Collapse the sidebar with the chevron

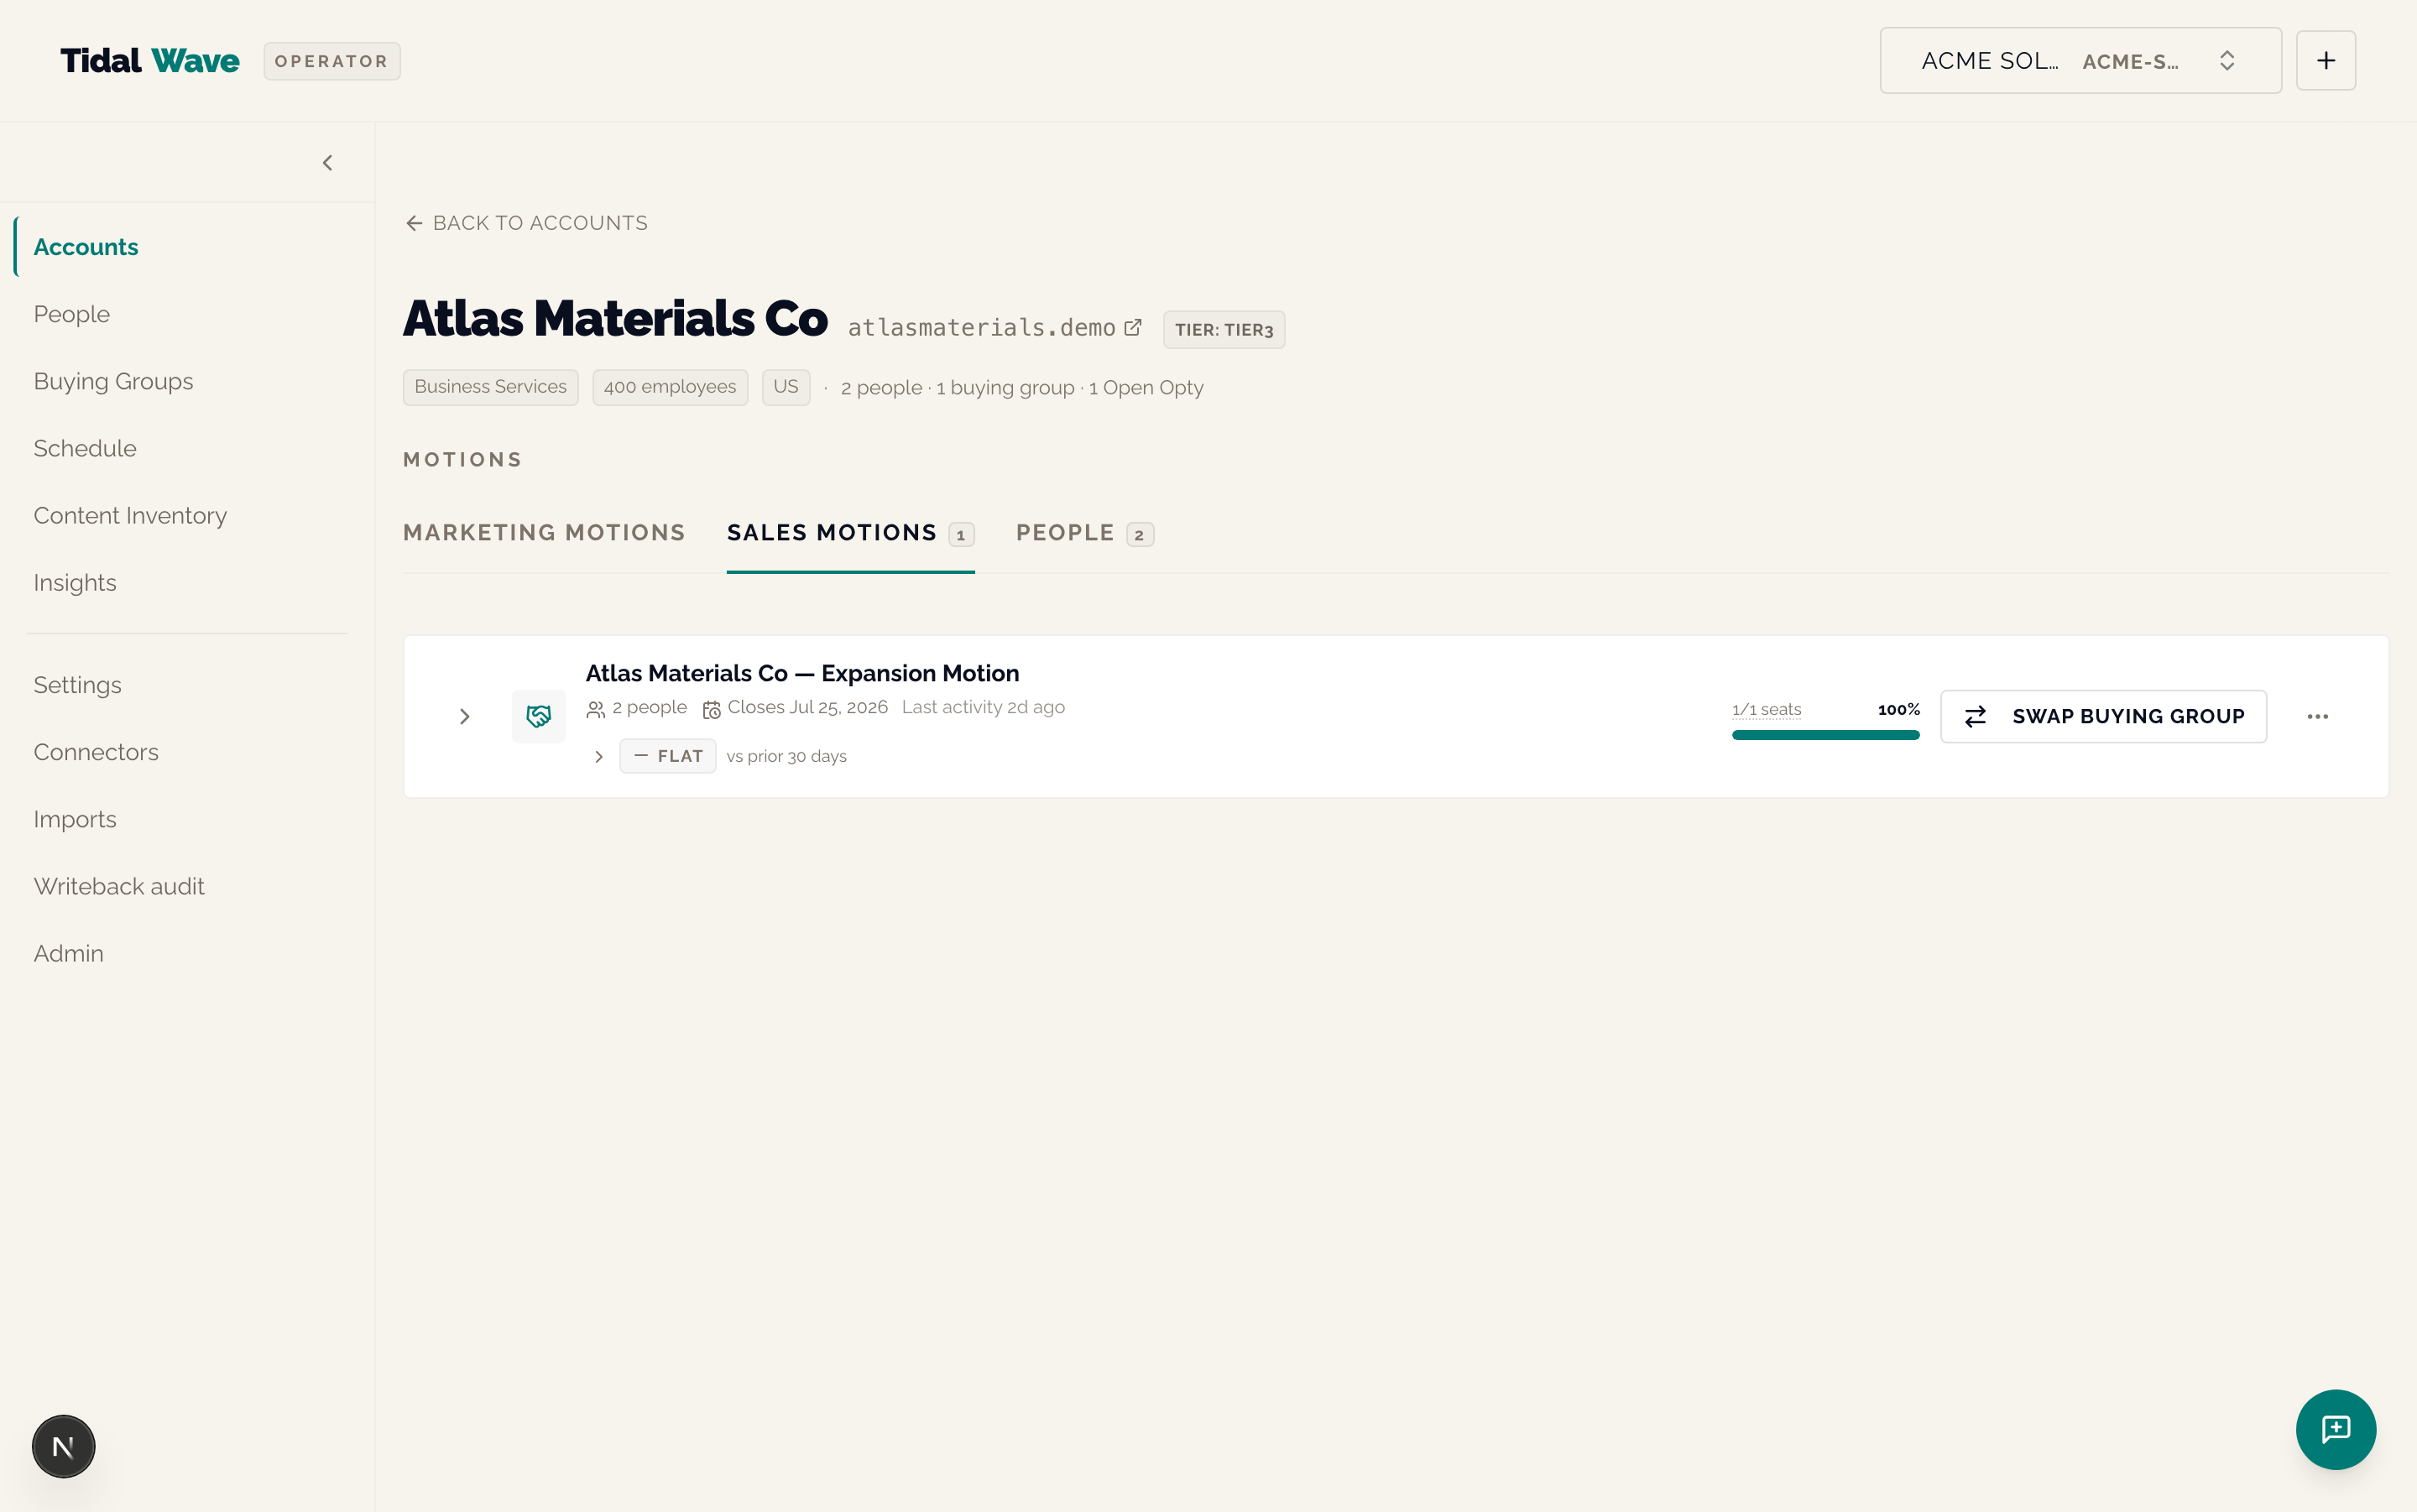click(x=327, y=163)
